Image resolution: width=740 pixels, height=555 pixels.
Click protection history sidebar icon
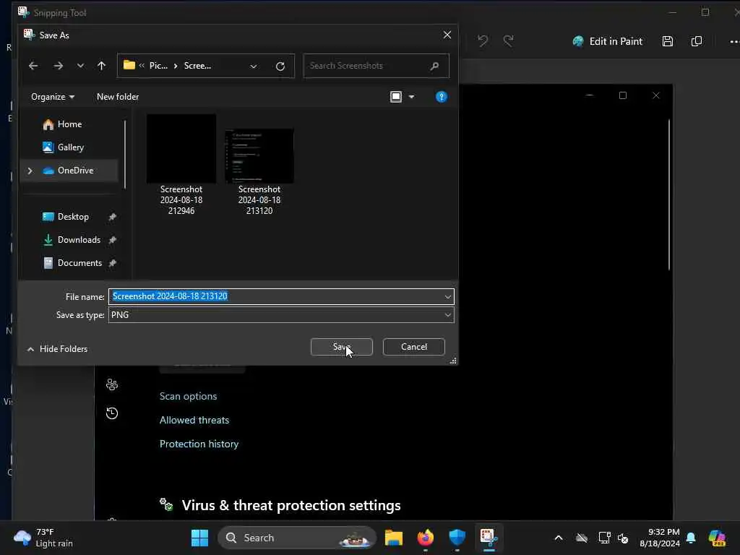click(x=112, y=413)
